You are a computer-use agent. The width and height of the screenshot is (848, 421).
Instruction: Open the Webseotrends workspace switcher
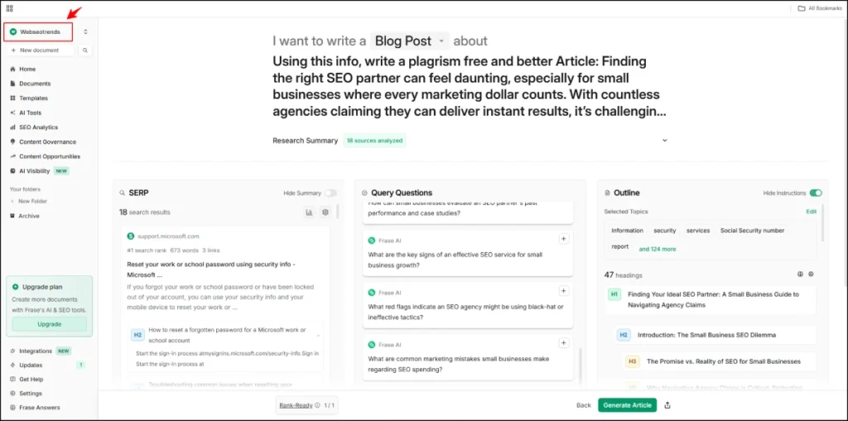(48, 31)
